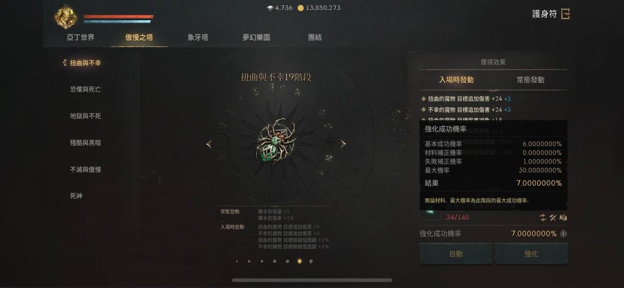The height and width of the screenshot is (288, 624).
Task: Open the character portrait icon
Action: pyautogui.click(x=66, y=17)
